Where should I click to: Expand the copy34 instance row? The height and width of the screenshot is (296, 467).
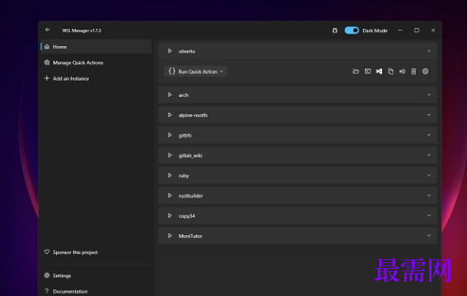click(x=429, y=215)
